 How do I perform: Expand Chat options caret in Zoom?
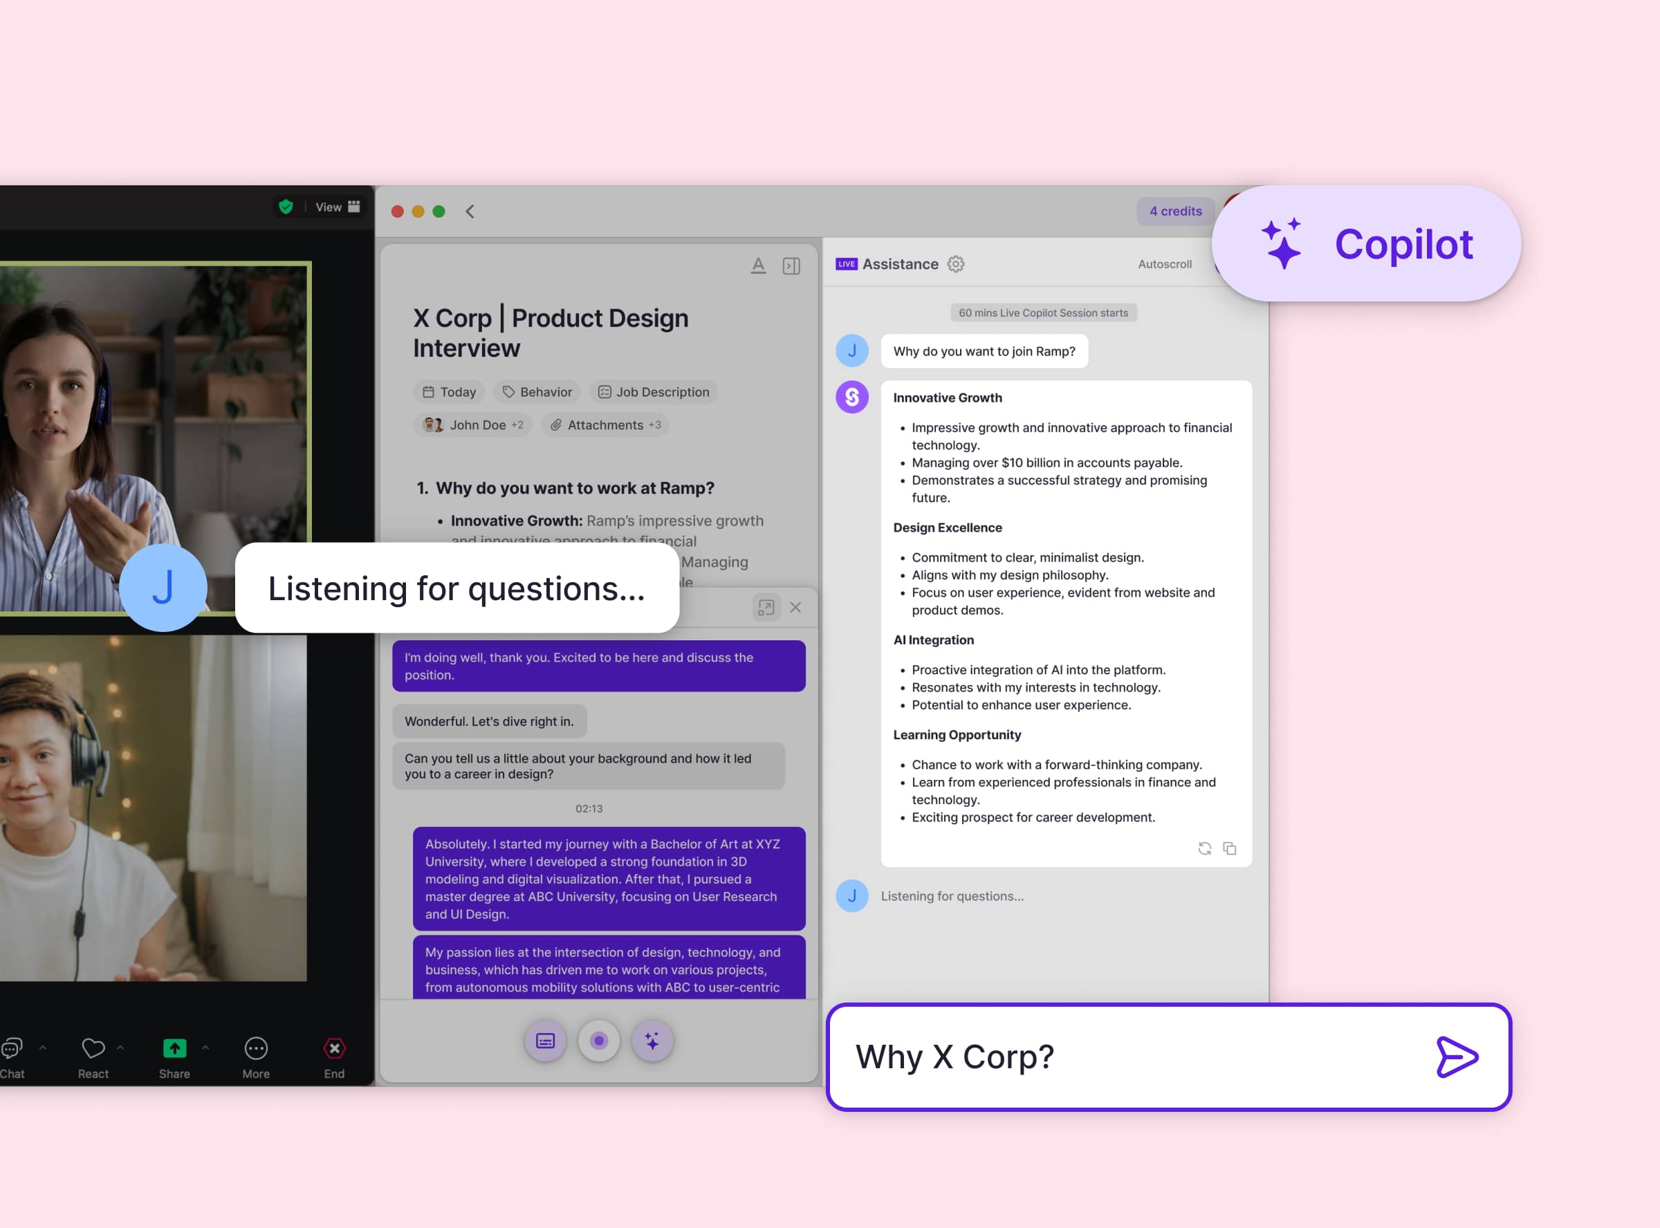[42, 1048]
